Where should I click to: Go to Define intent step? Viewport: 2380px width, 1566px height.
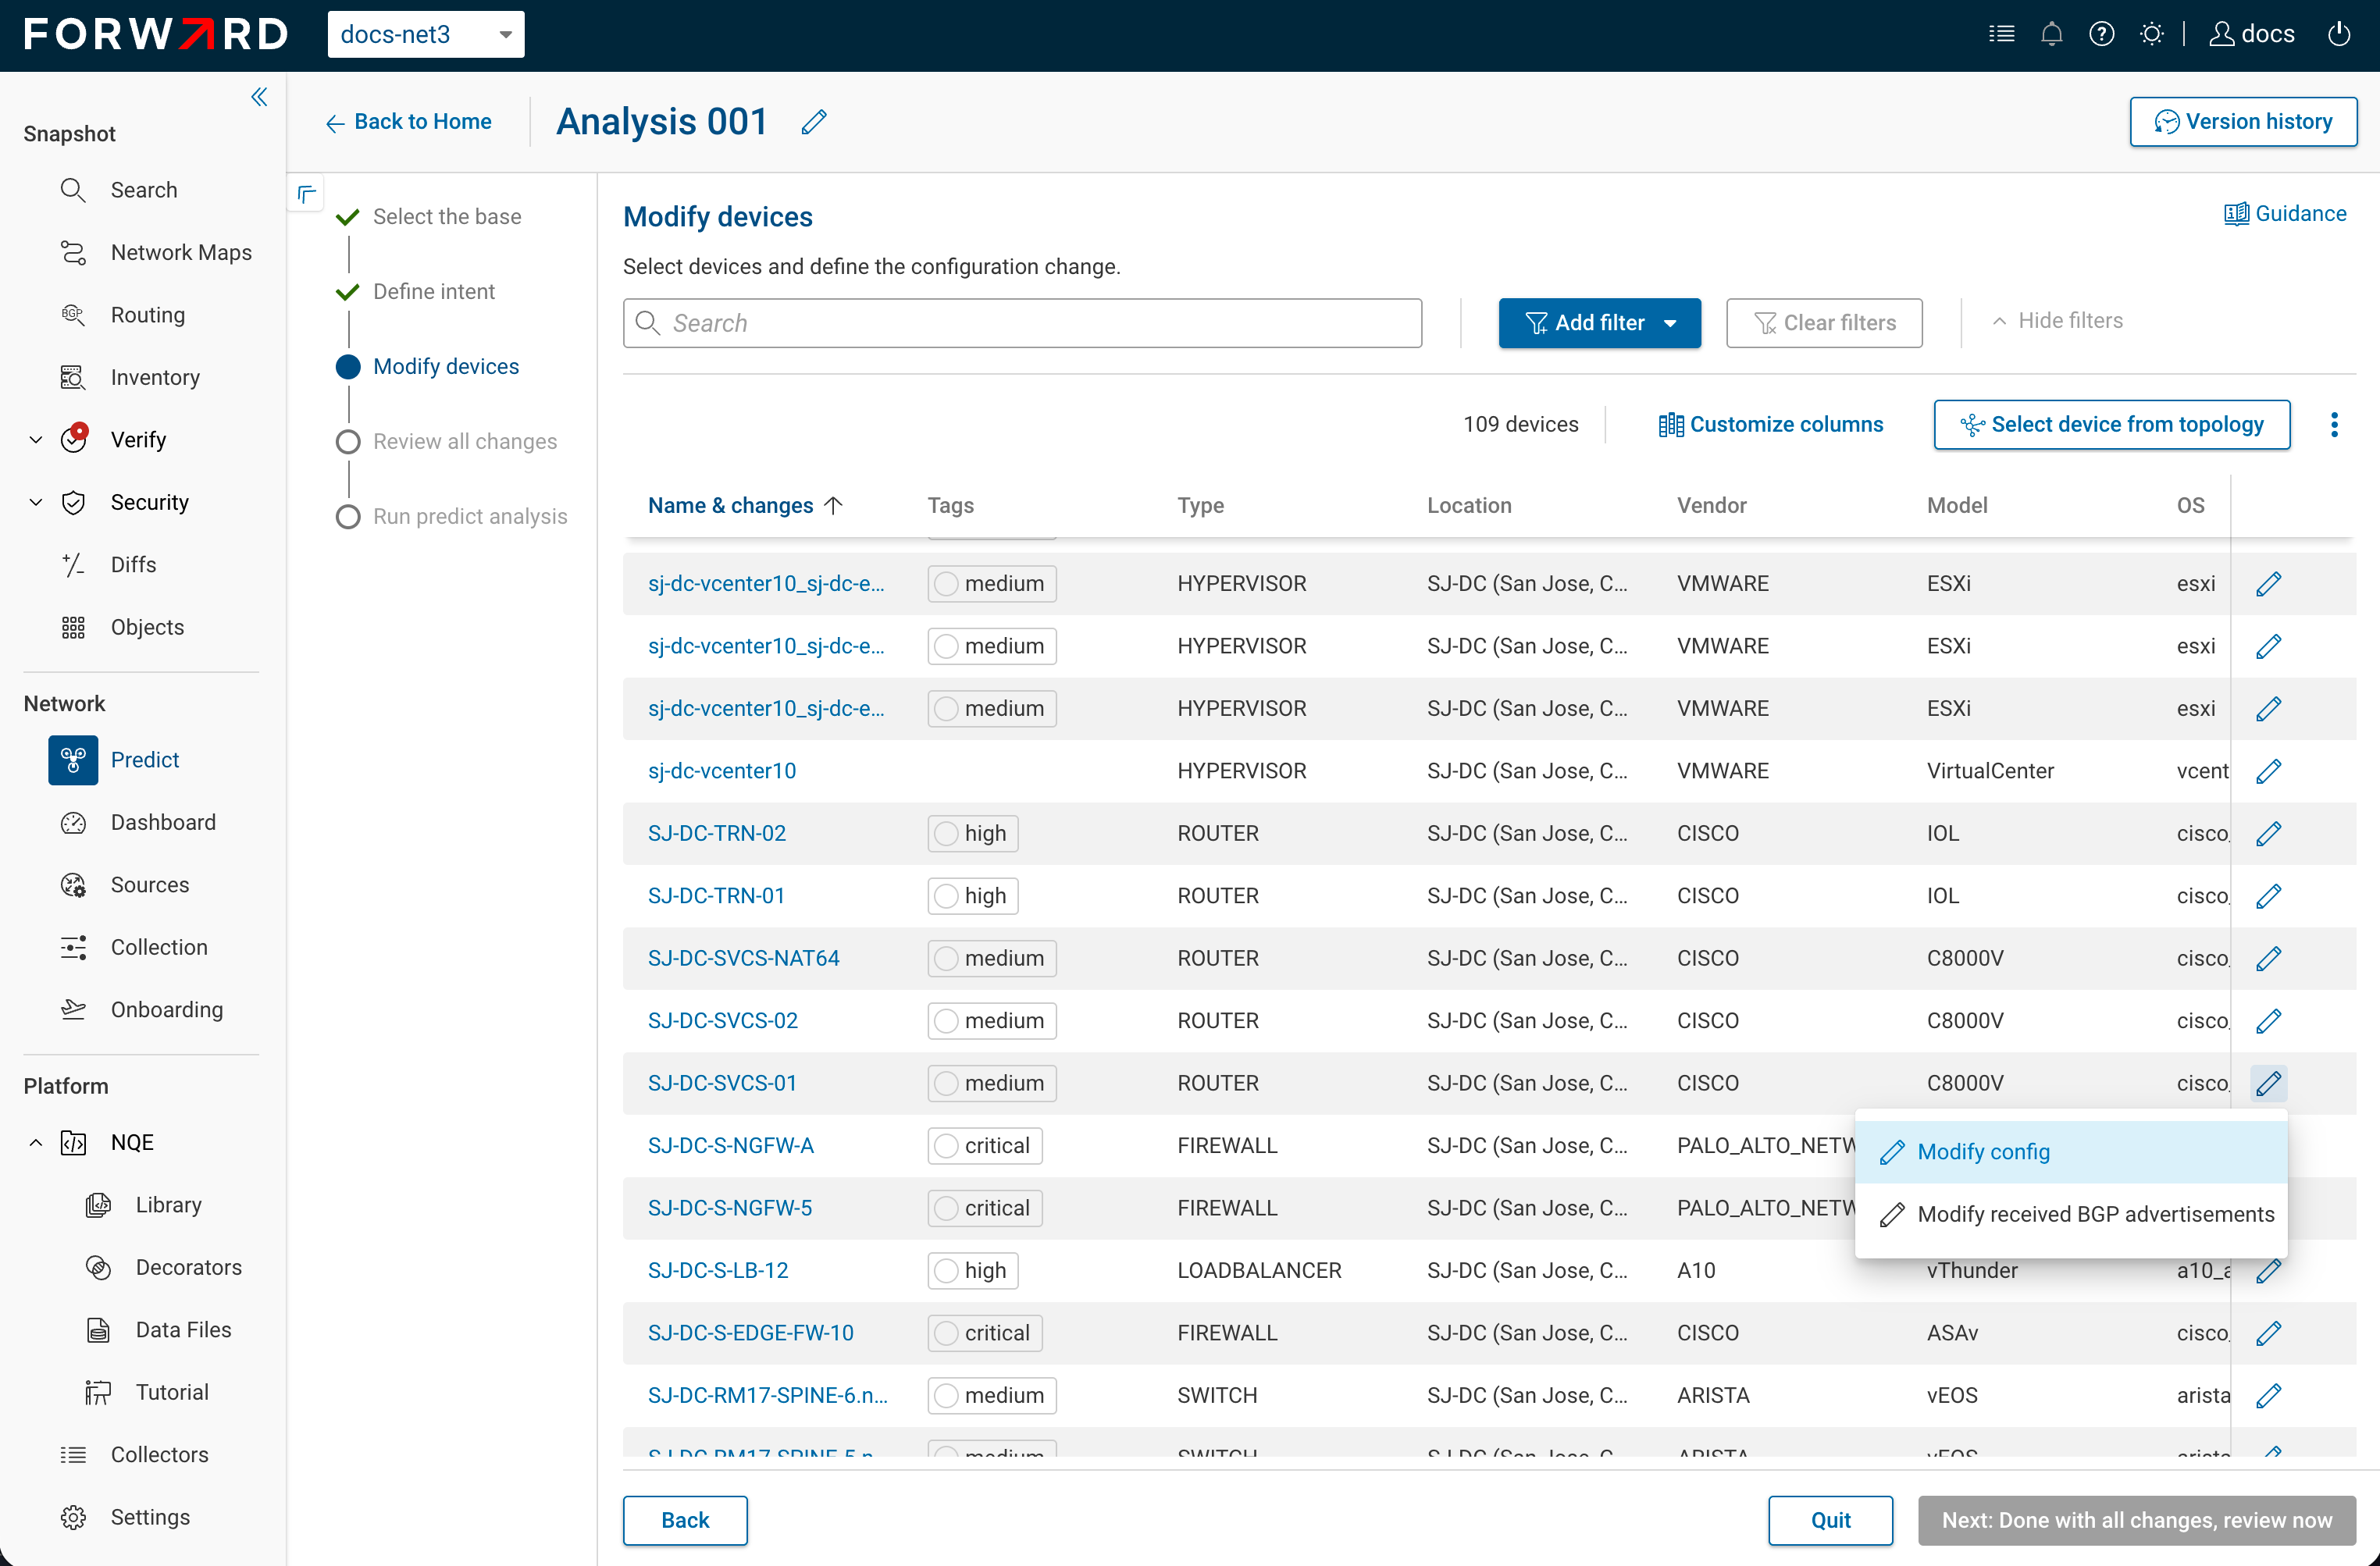433,292
